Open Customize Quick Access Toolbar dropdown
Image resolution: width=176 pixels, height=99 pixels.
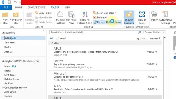(x=20, y=2)
